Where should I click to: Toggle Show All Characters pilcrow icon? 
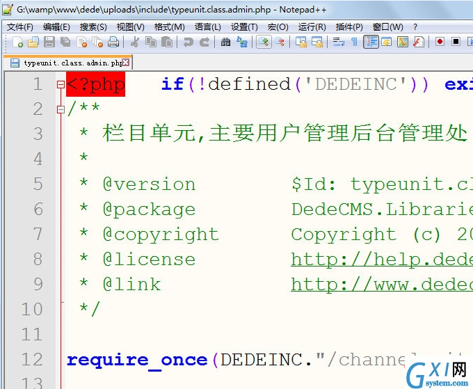click(355, 42)
